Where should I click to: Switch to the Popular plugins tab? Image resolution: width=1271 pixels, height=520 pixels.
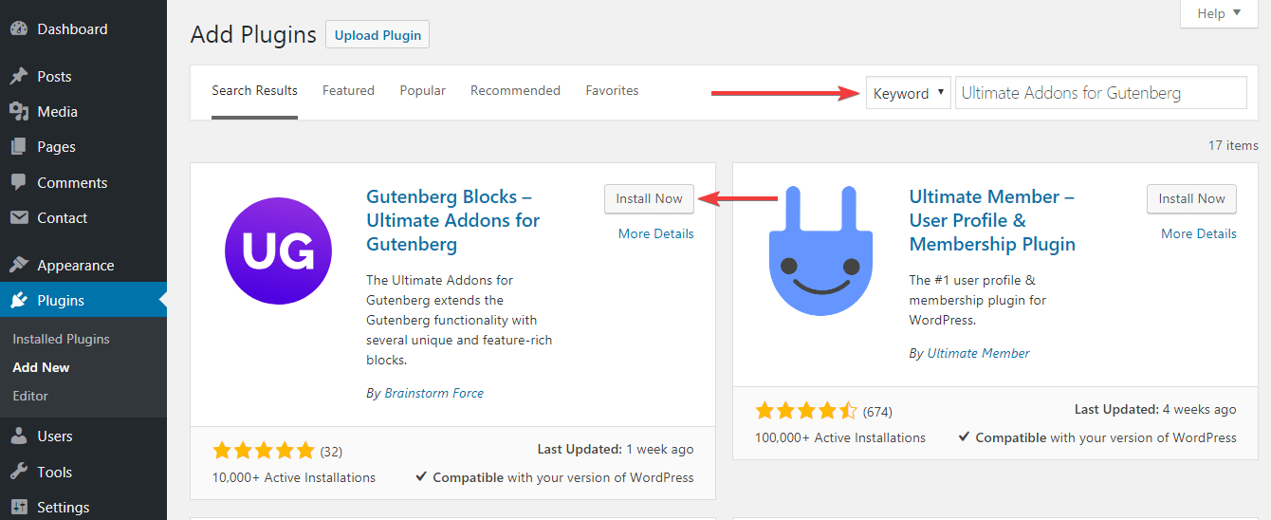tap(422, 91)
